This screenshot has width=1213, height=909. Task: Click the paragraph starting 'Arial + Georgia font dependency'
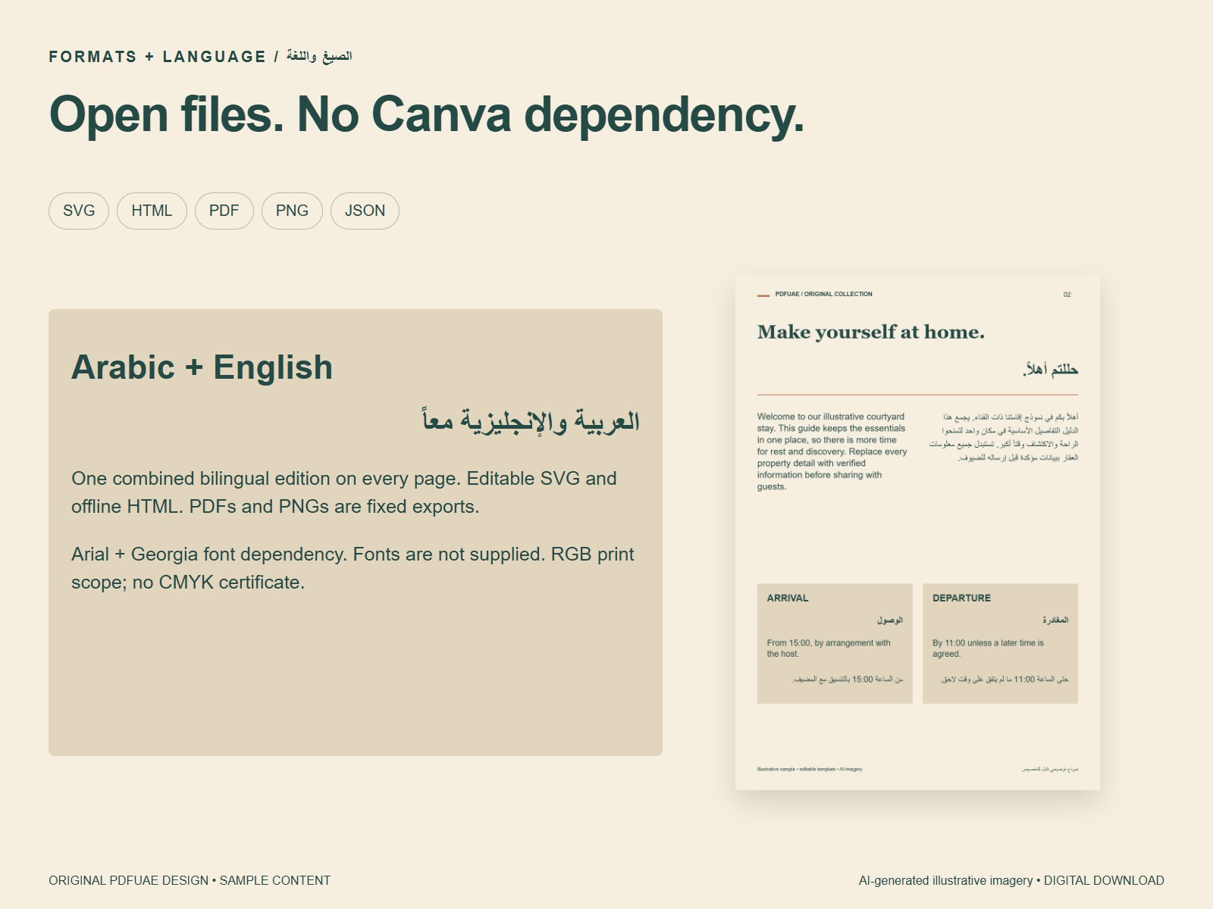click(x=353, y=568)
